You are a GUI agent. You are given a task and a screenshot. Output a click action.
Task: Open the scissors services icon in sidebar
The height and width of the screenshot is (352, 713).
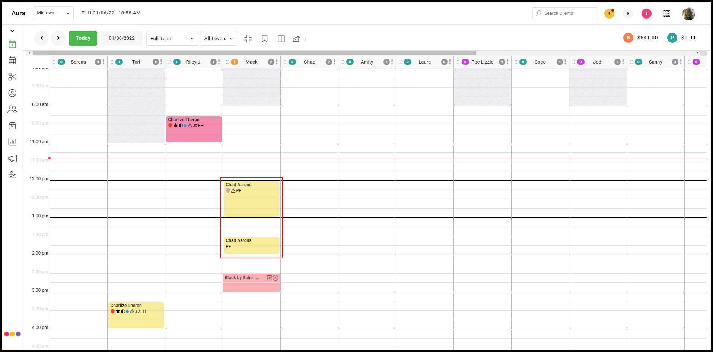[x=12, y=77]
